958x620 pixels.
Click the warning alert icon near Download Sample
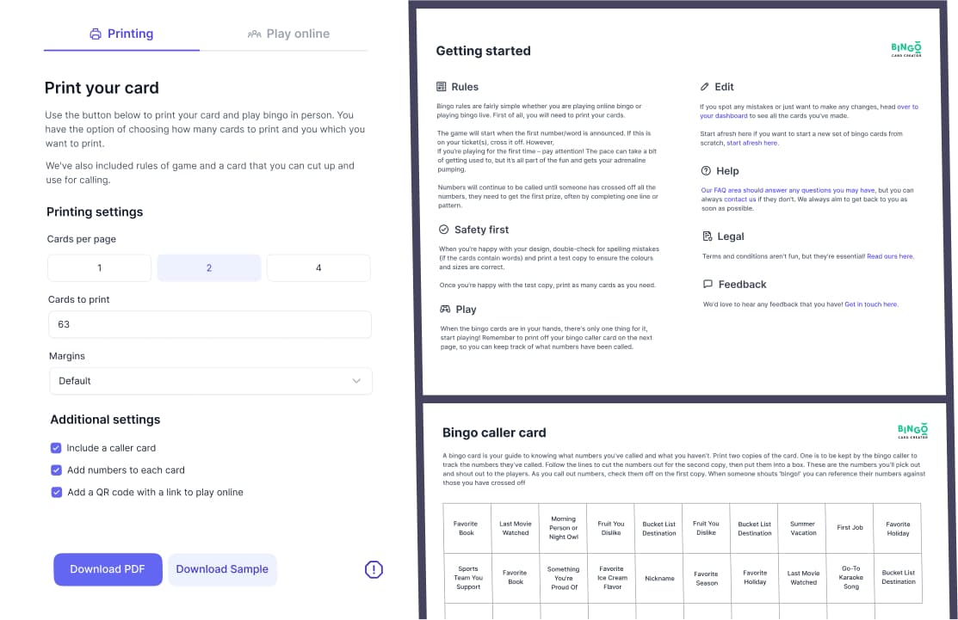pos(374,569)
